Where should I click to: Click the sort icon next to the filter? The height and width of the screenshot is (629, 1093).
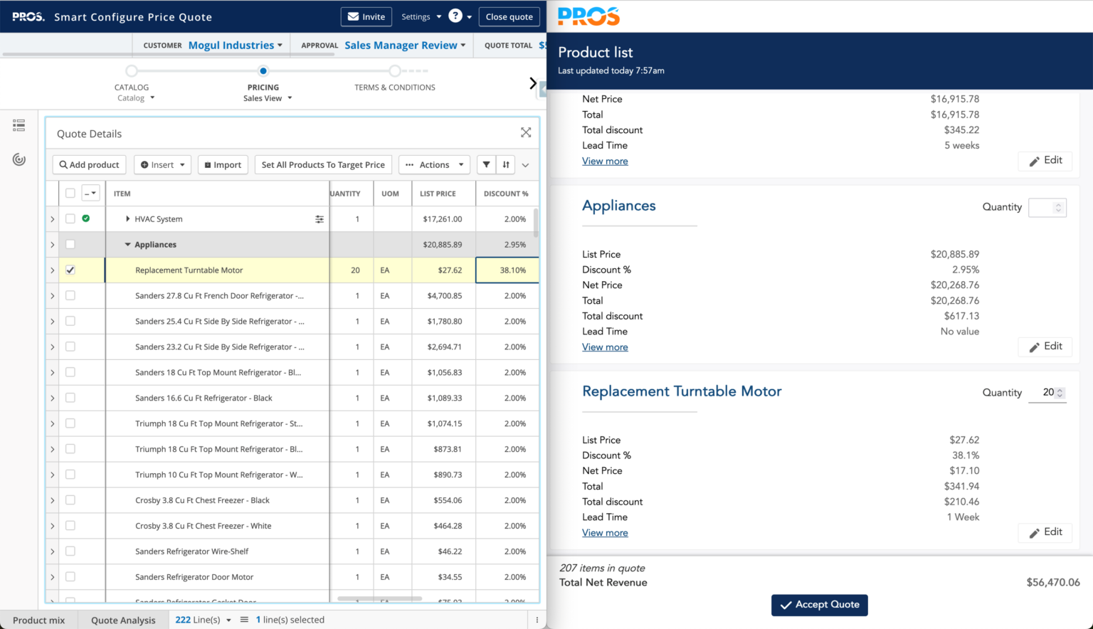(505, 164)
